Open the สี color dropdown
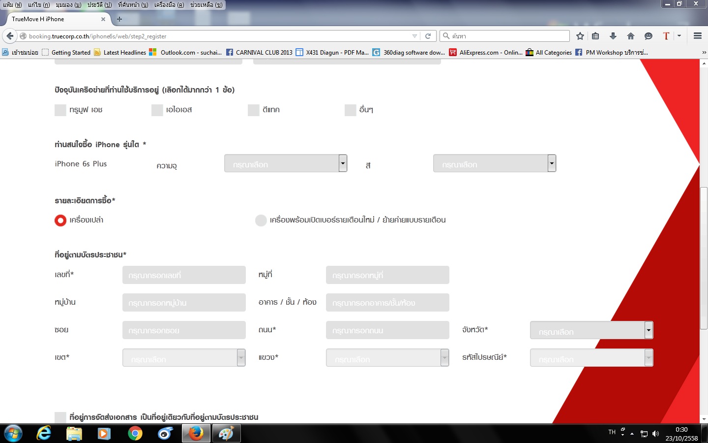Viewport: 708px width, 443px height. (x=495, y=163)
